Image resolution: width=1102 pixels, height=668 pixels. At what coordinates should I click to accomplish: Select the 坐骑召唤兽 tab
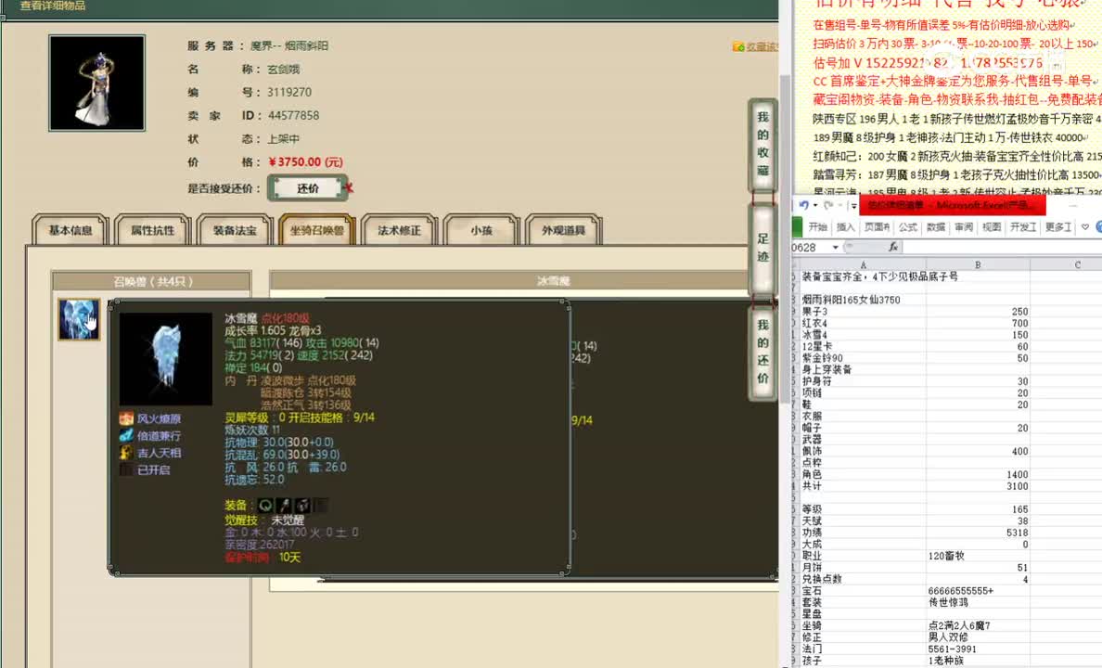(x=317, y=230)
